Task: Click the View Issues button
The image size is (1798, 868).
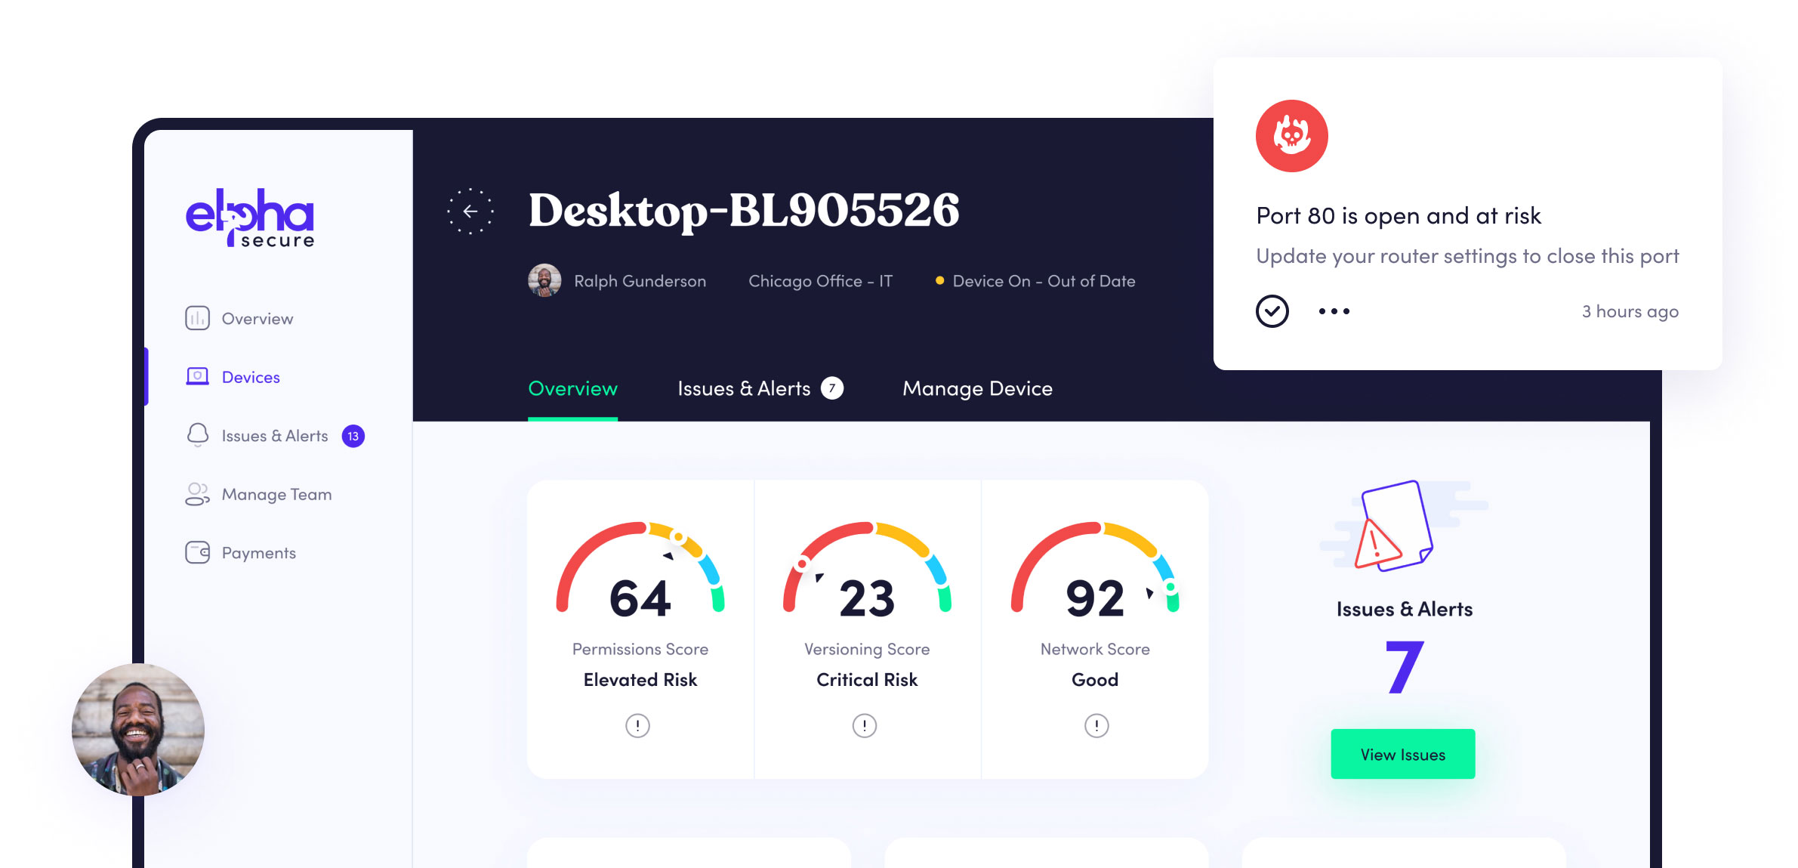Action: point(1402,753)
